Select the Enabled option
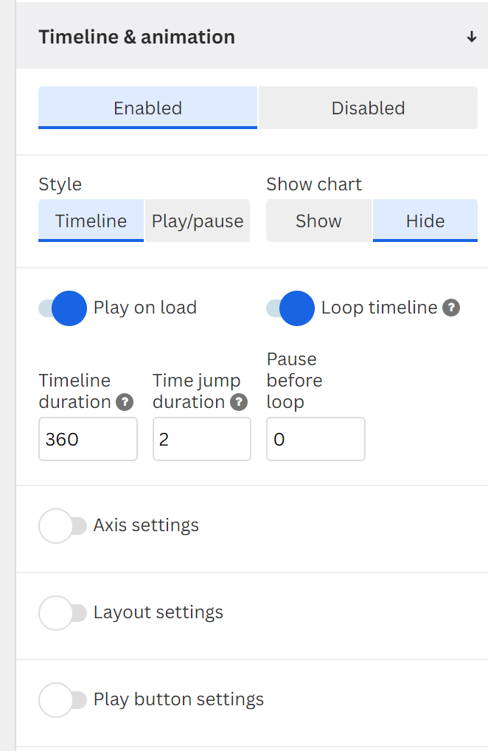This screenshot has width=488, height=751. click(x=148, y=108)
